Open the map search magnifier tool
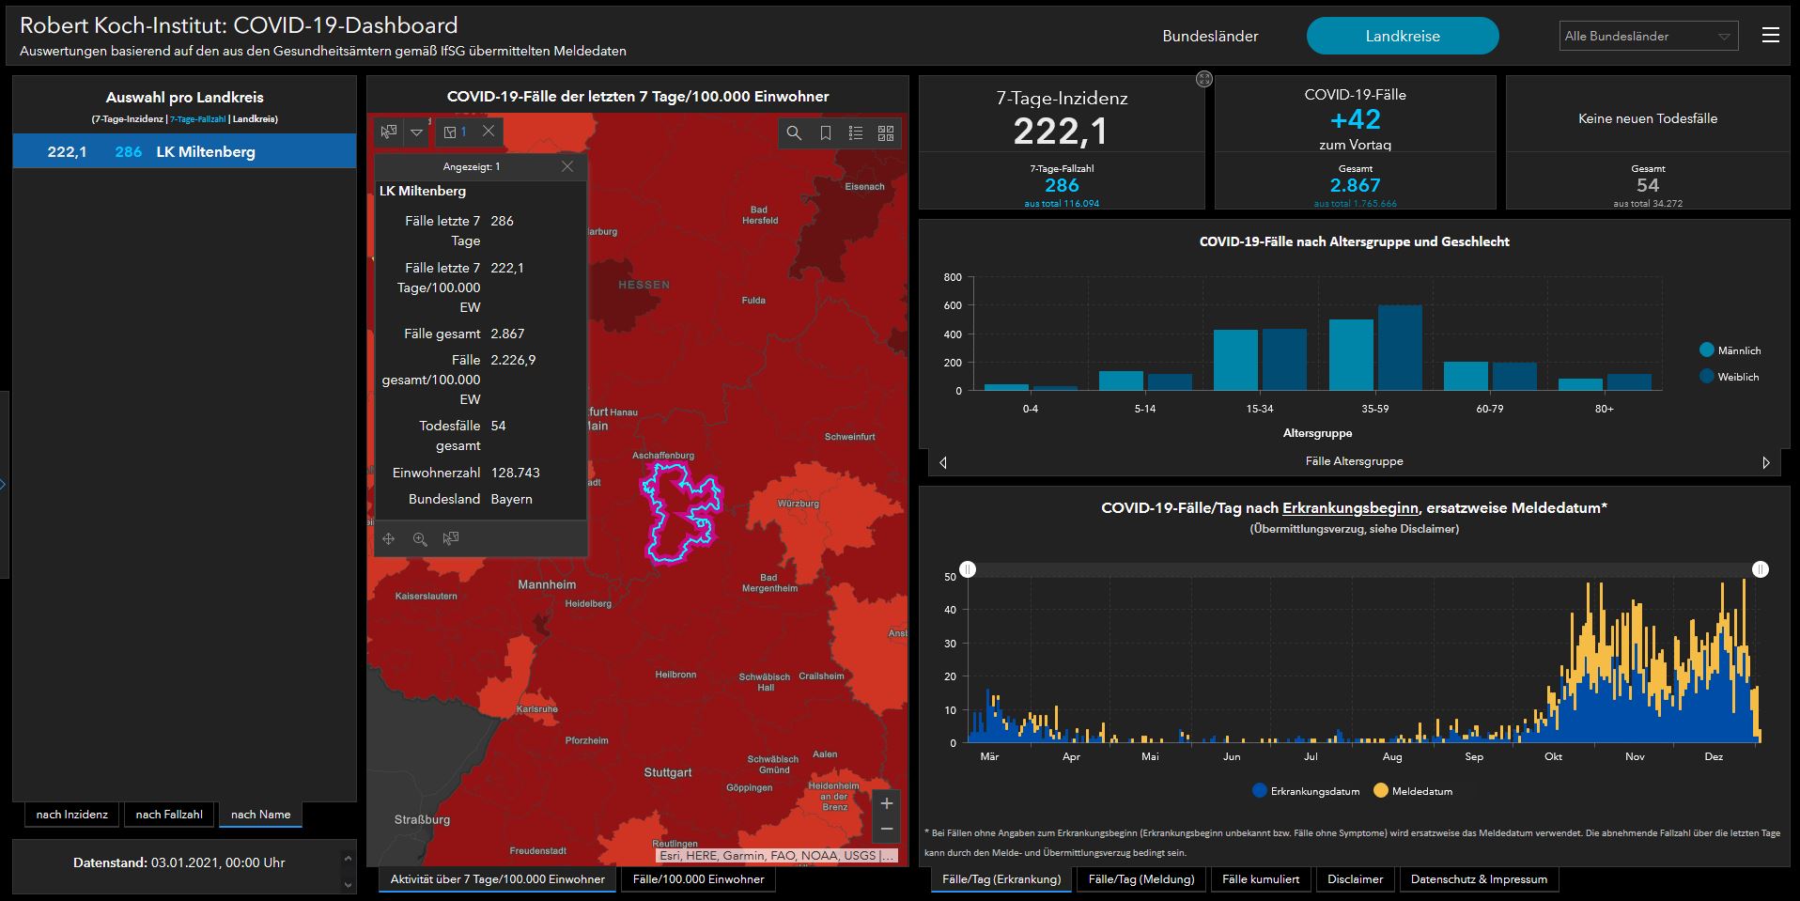The width and height of the screenshot is (1800, 901). (794, 133)
